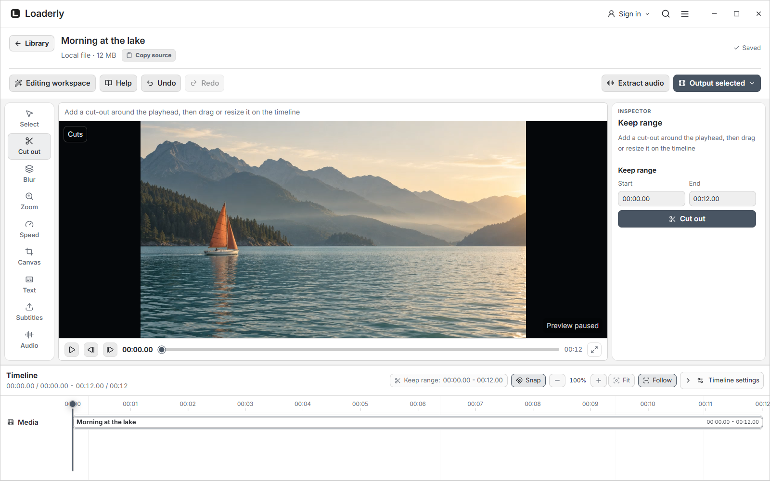Click the video preview image

point(333,229)
